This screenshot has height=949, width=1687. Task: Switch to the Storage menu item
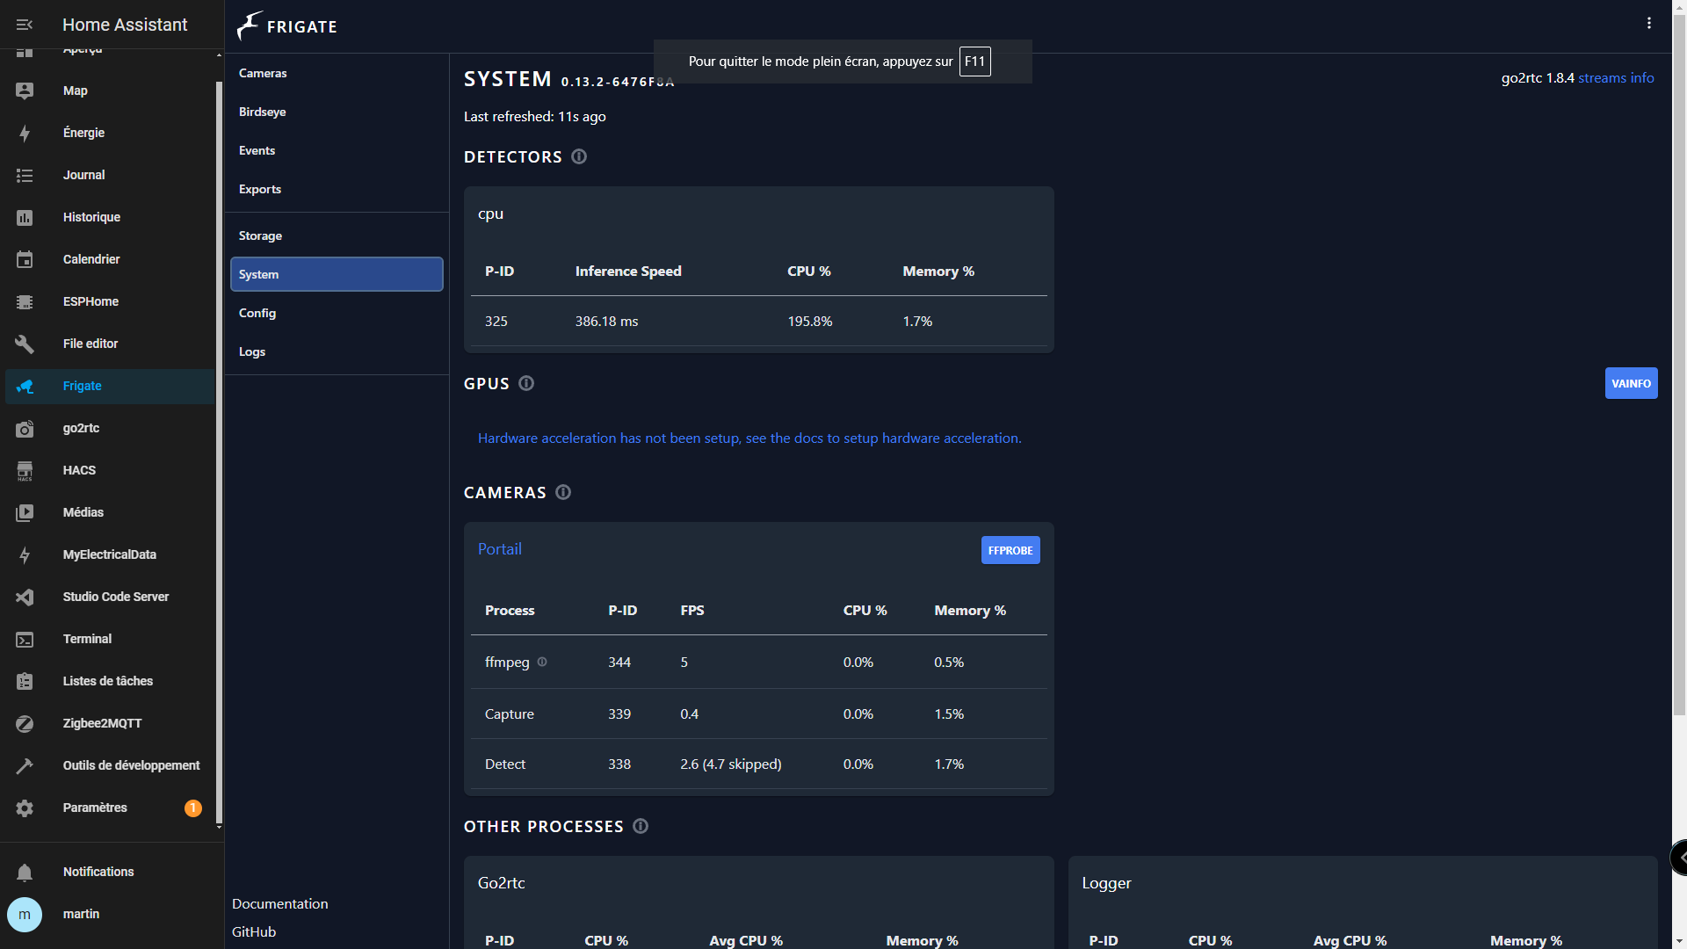(260, 235)
